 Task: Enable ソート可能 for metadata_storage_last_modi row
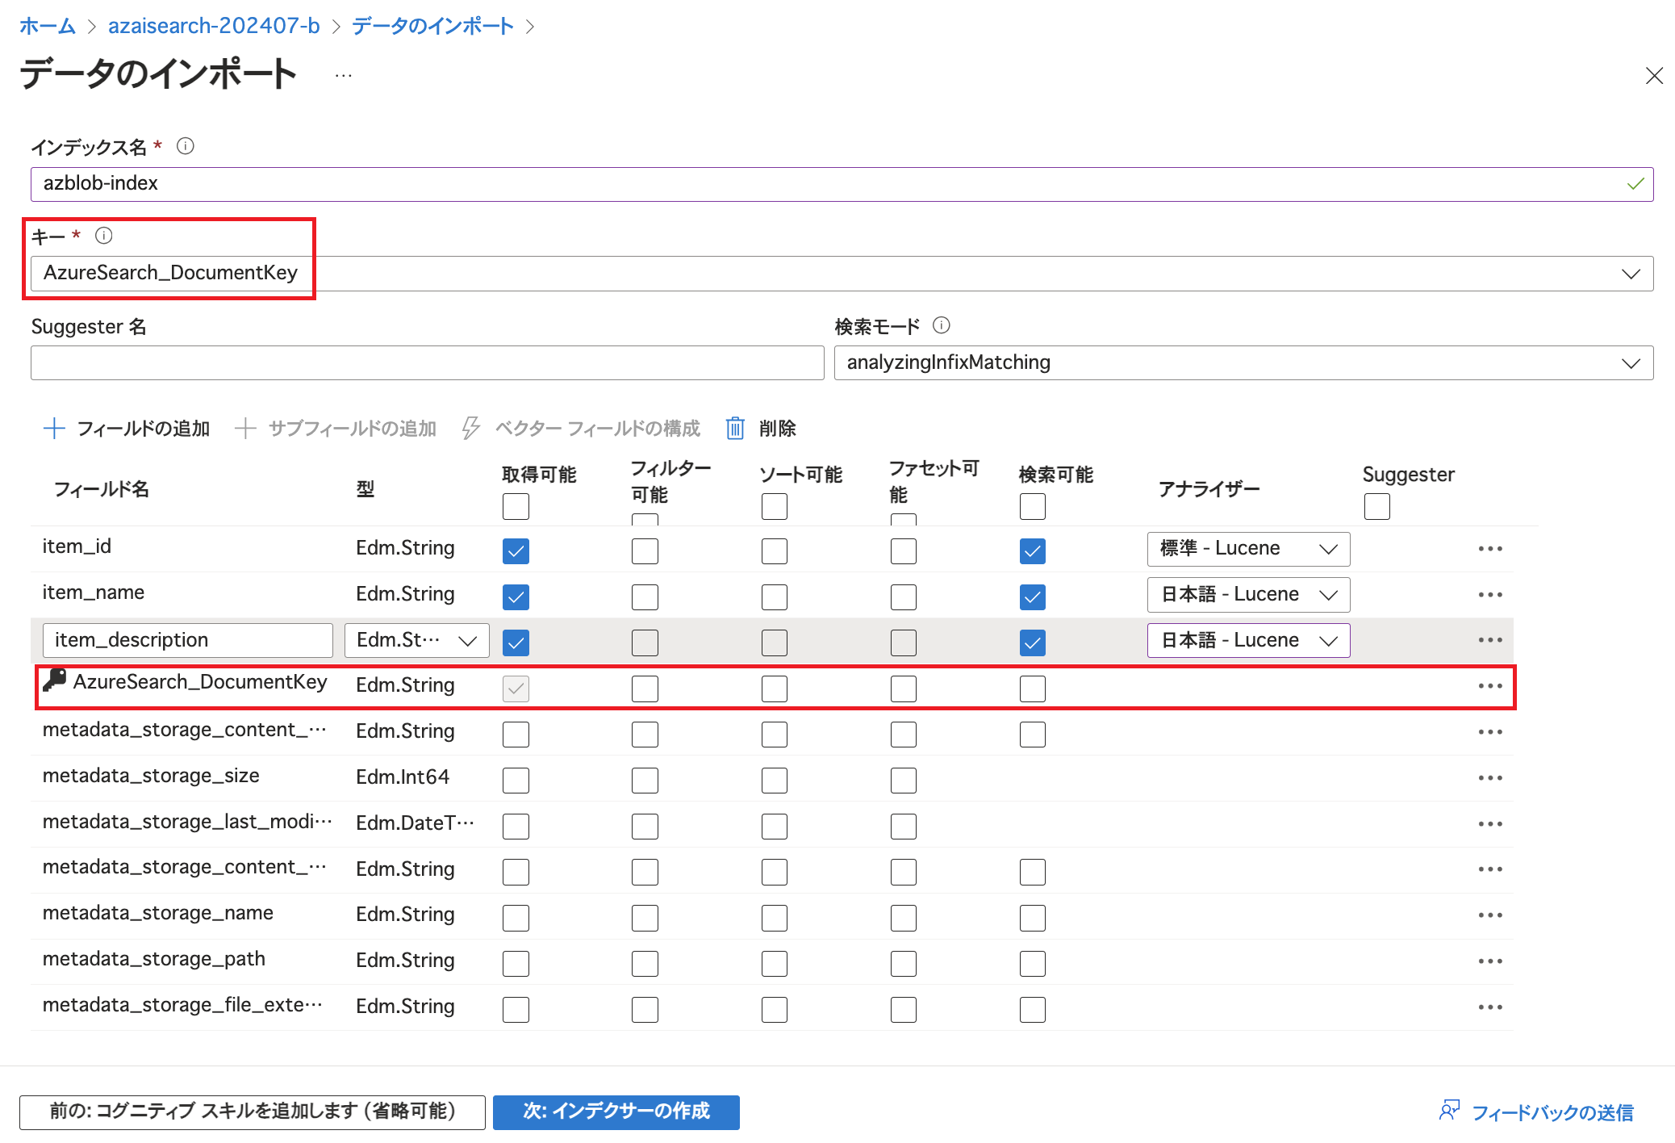coord(775,827)
